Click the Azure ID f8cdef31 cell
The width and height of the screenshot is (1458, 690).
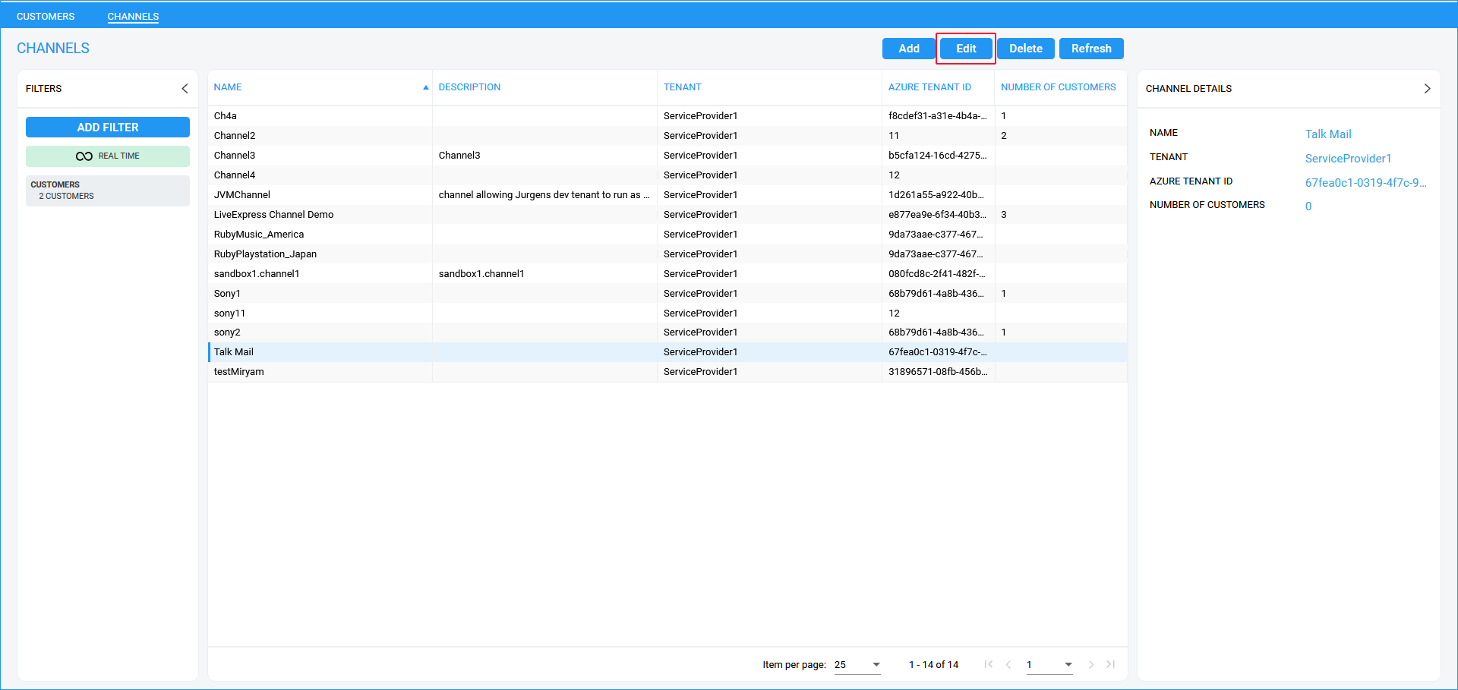(938, 116)
